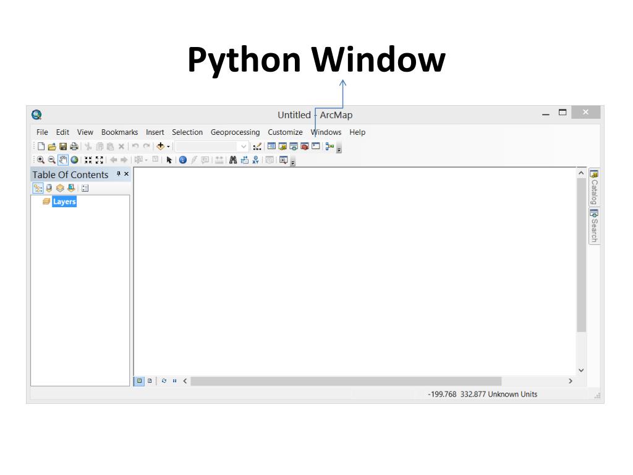Click the Undo arrow icon
The width and height of the screenshot is (633, 475).
(135, 146)
